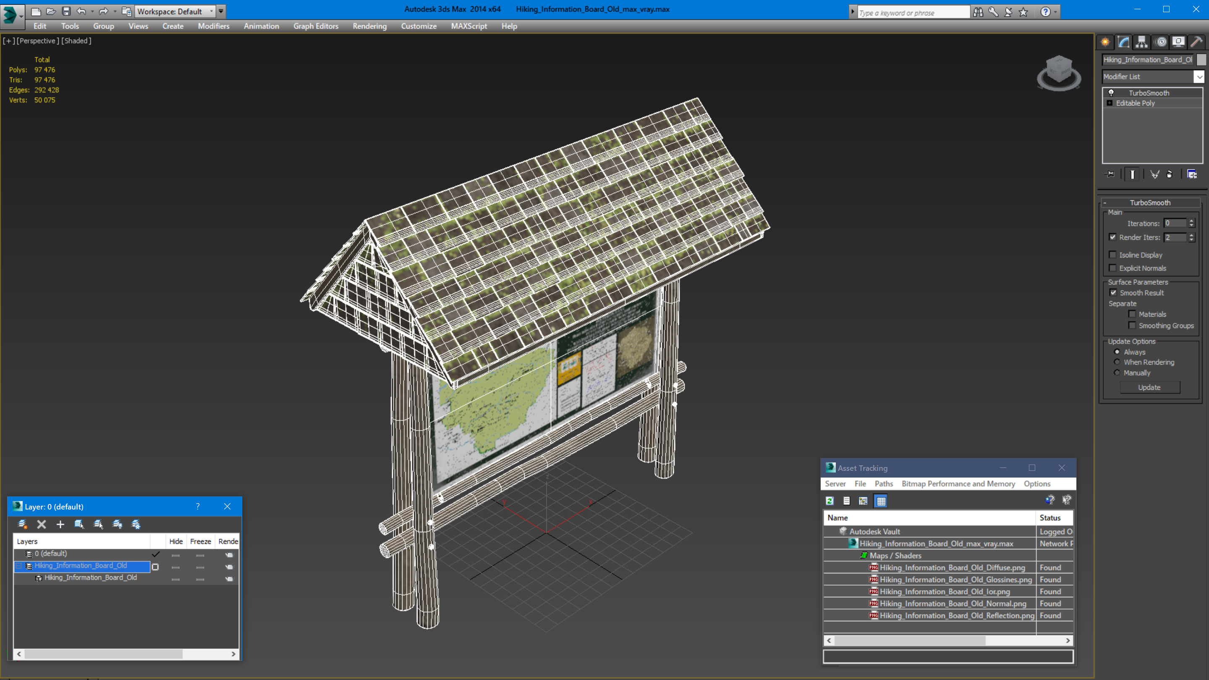This screenshot has width=1209, height=680.
Task: Open Paths menu in Asset Tracking
Action: [883, 483]
